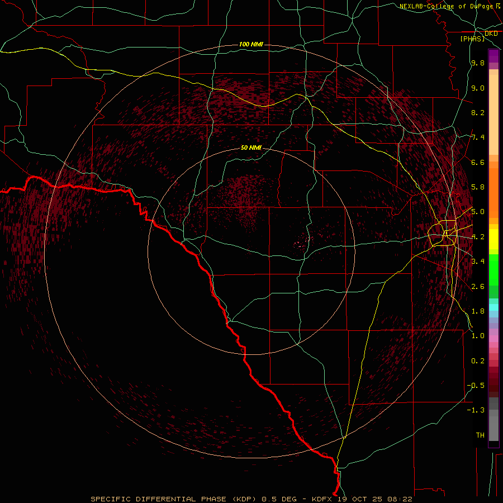Click the 100 NMI range ring label

tap(251, 44)
